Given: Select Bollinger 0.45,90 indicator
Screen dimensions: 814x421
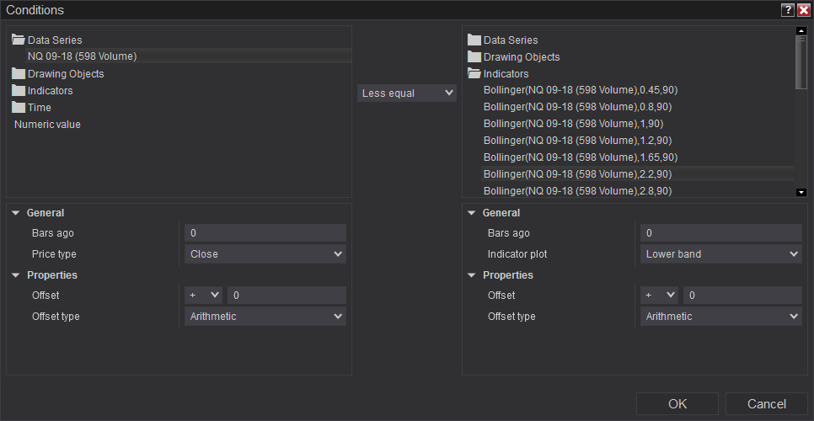Looking at the screenshot, I should [577, 90].
